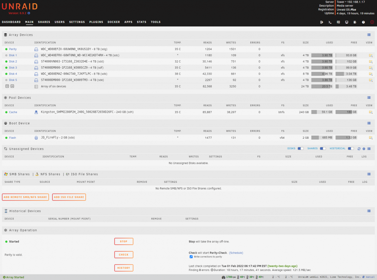Open the SETTINGS tab
Screen dimensions: 377x280
(77, 22)
